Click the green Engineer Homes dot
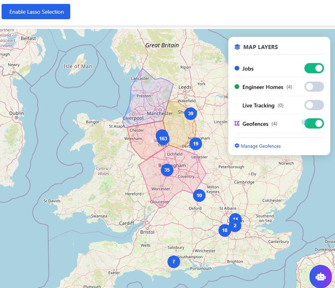335x288 pixels. [237, 87]
